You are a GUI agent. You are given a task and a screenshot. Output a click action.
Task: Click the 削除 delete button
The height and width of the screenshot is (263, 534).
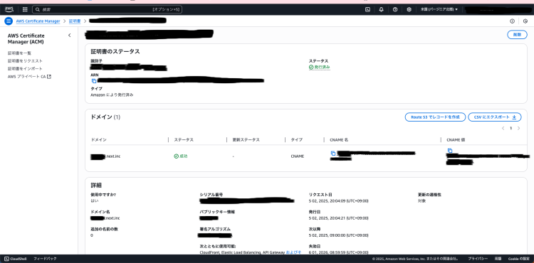coord(517,34)
